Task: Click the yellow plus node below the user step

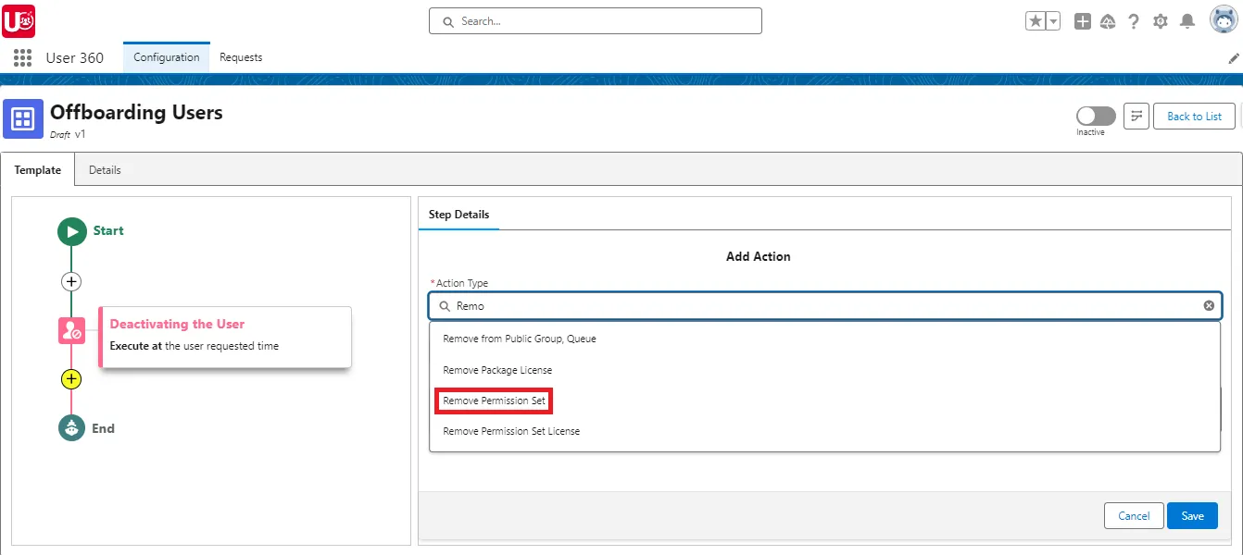Action: (x=71, y=378)
